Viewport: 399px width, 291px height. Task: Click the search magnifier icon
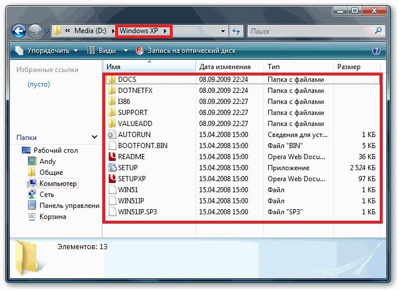tap(379, 31)
